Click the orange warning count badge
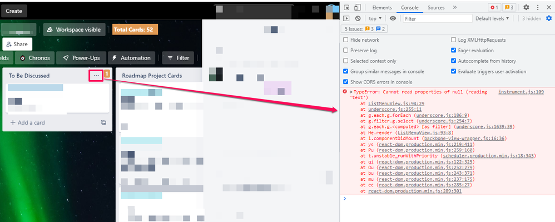The image size is (555, 222). 509,7
